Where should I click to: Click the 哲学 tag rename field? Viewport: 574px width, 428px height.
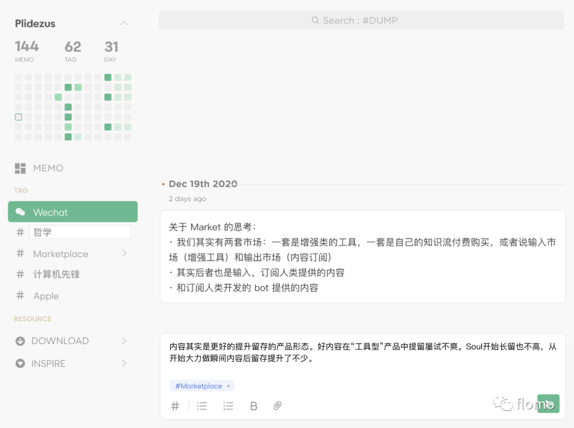[80, 232]
